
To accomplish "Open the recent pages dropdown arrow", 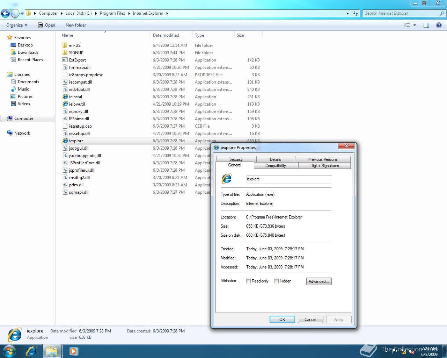I will [22, 14].
